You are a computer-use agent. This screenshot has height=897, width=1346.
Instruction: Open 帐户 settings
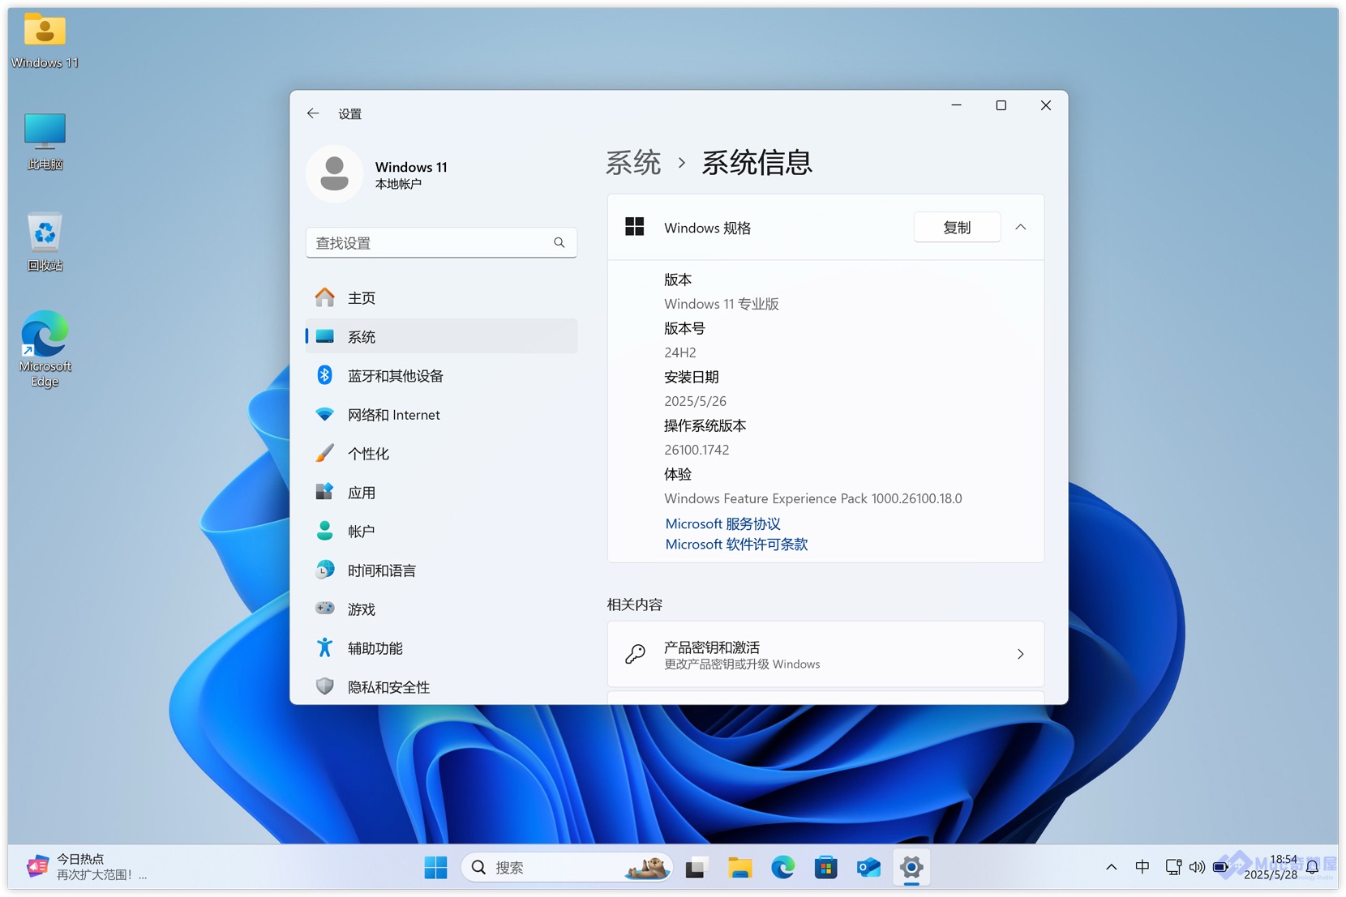point(441,531)
